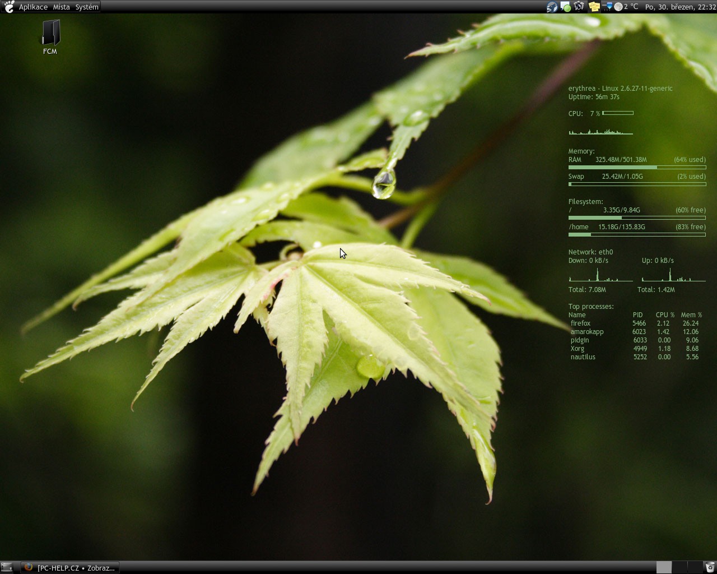Viewport: 717px width, 574px height.
Task: Open the Místa menu
Action: 61,7
